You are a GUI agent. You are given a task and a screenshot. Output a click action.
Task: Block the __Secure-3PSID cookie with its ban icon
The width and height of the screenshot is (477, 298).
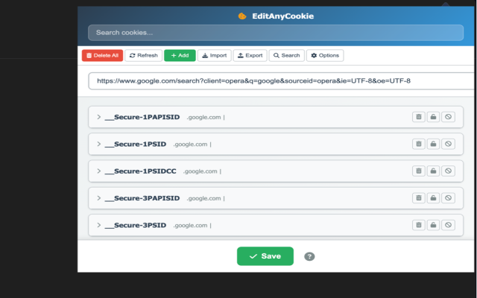pyautogui.click(x=448, y=225)
